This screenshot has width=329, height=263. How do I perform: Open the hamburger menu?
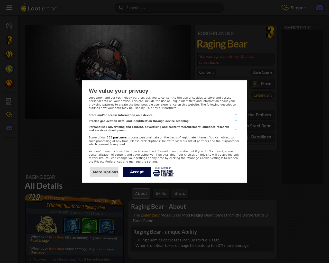[x=9, y=8]
